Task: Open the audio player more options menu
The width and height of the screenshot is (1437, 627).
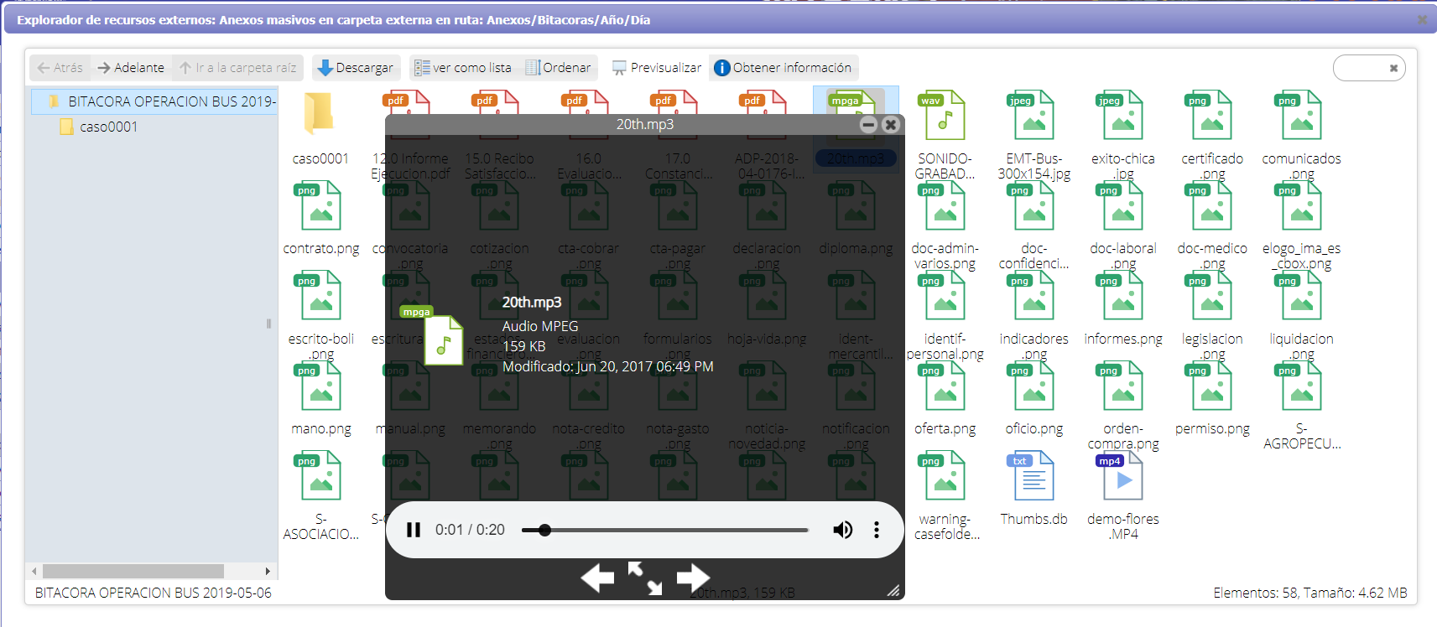Action: (x=877, y=530)
